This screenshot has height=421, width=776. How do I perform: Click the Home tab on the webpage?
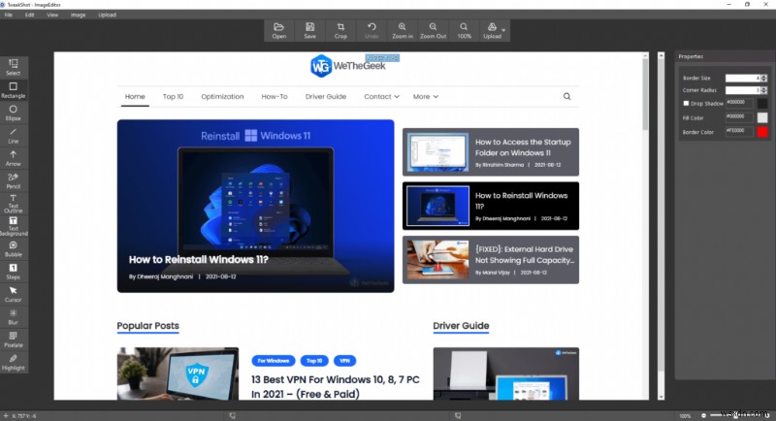tap(135, 96)
